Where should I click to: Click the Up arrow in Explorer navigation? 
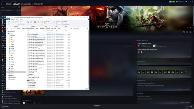tap(13, 28)
